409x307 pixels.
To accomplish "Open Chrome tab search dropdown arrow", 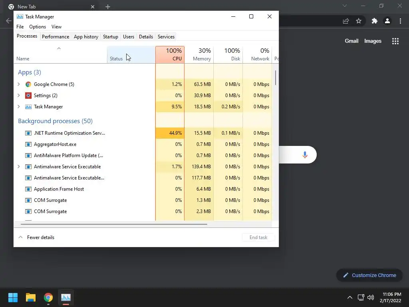I will coord(345,6).
